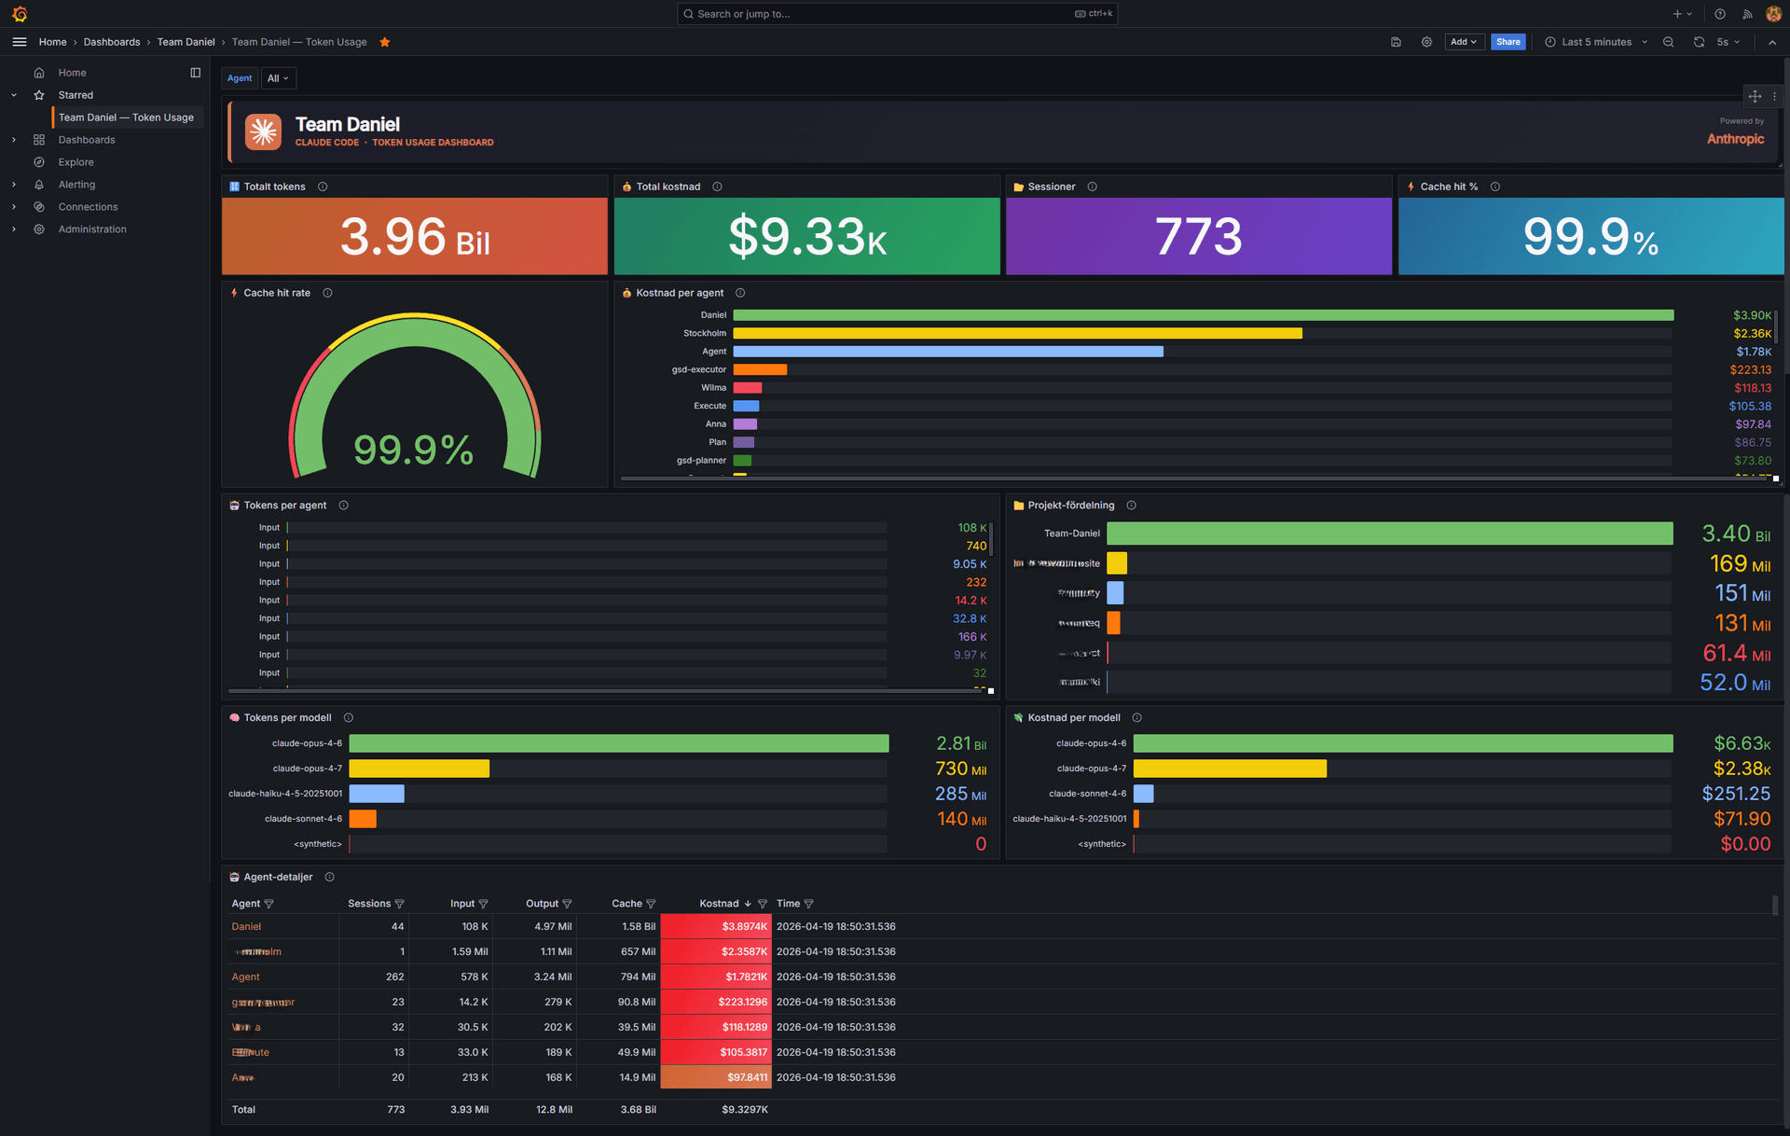Open dashboard settings gear icon
1790x1136 pixels.
(1426, 42)
